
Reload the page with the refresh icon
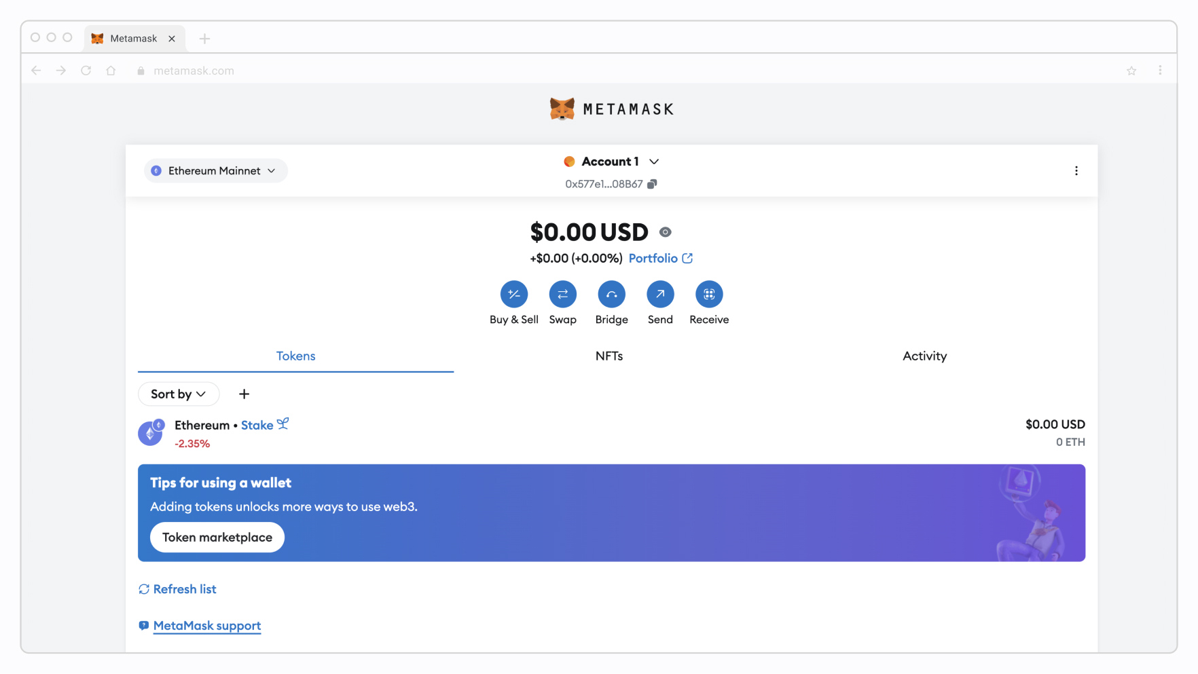pos(86,71)
